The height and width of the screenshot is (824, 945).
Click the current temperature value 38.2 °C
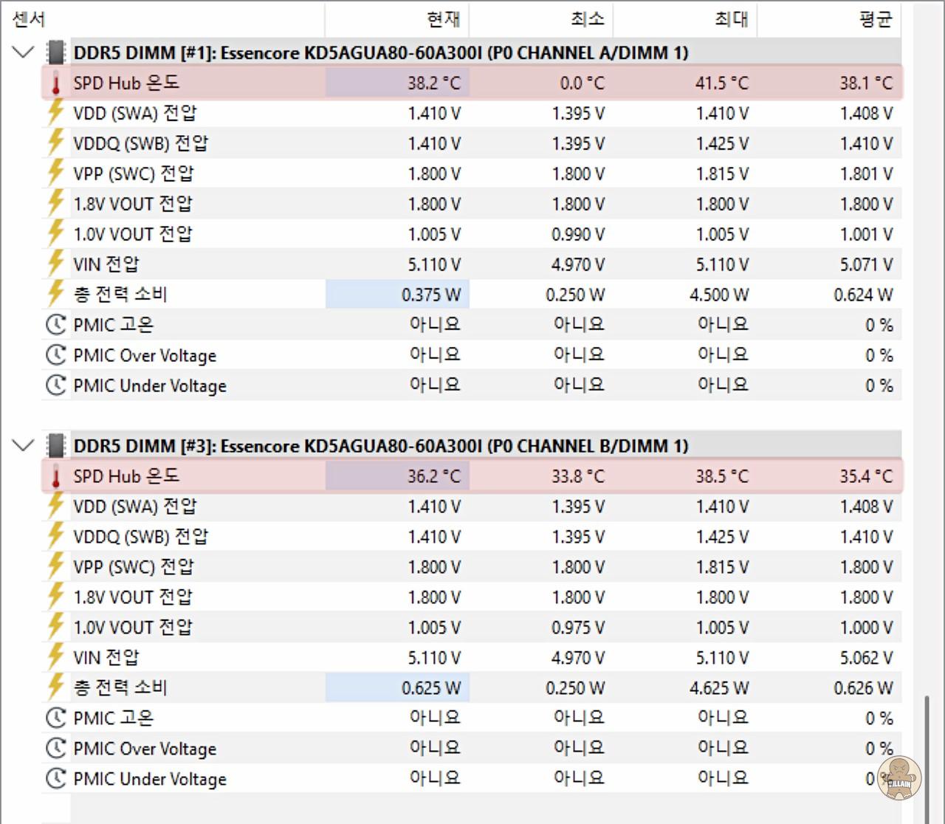click(x=434, y=83)
